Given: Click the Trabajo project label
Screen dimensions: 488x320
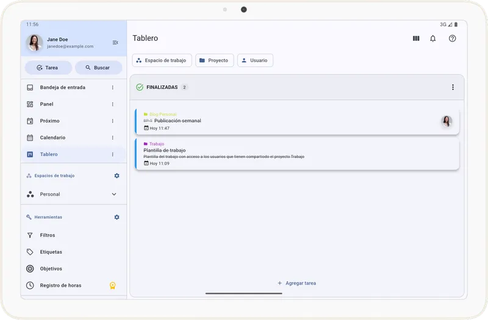Looking at the screenshot, I should tap(157, 144).
